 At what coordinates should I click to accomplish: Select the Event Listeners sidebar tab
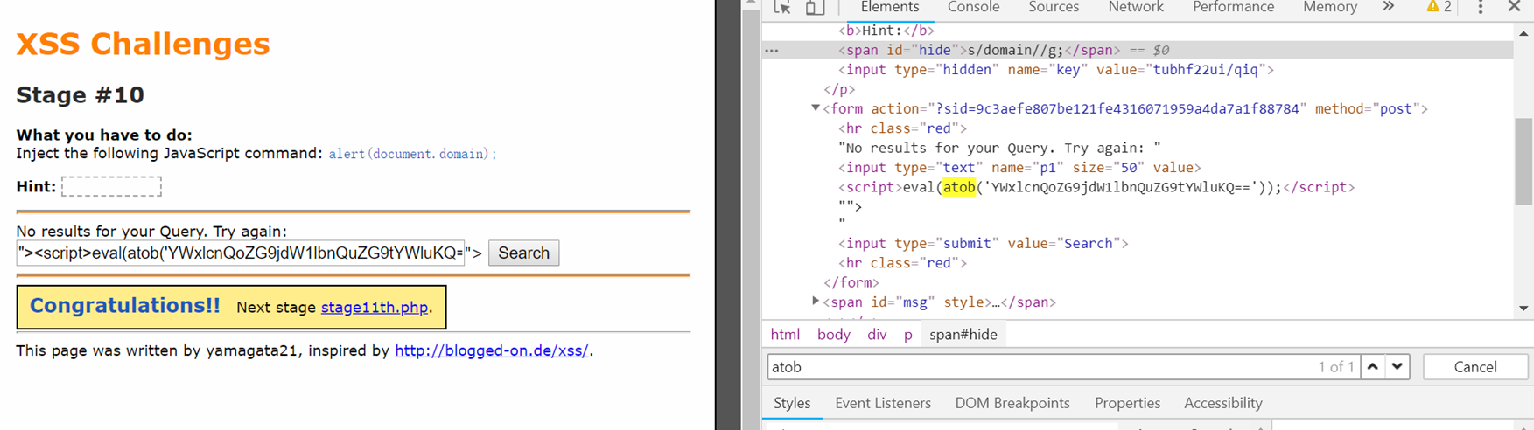(x=883, y=403)
